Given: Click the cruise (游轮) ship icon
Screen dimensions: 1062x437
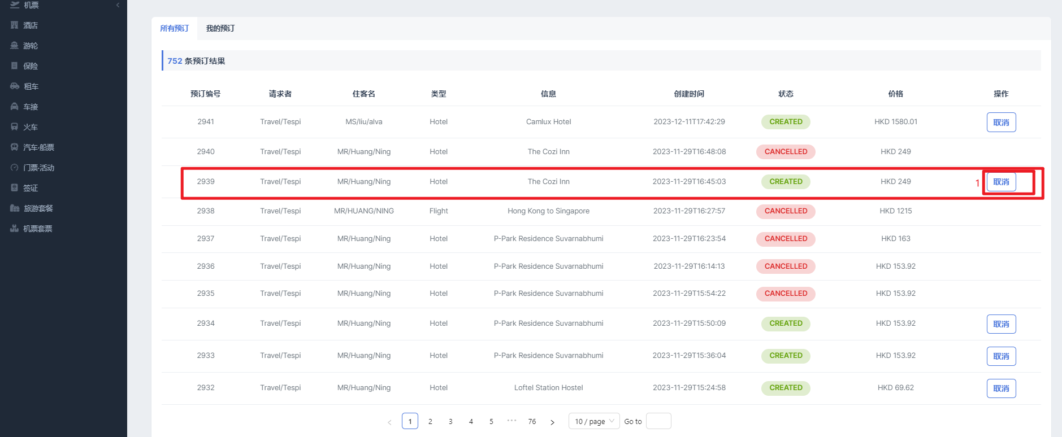Looking at the screenshot, I should click(x=15, y=46).
